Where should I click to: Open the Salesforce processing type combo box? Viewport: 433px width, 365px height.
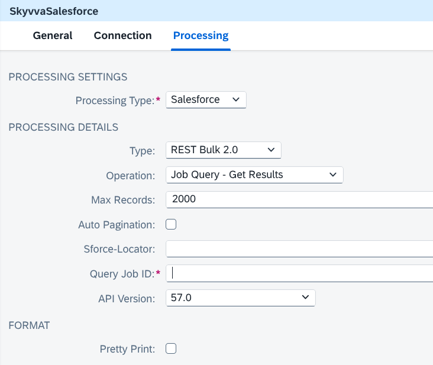[x=206, y=99]
